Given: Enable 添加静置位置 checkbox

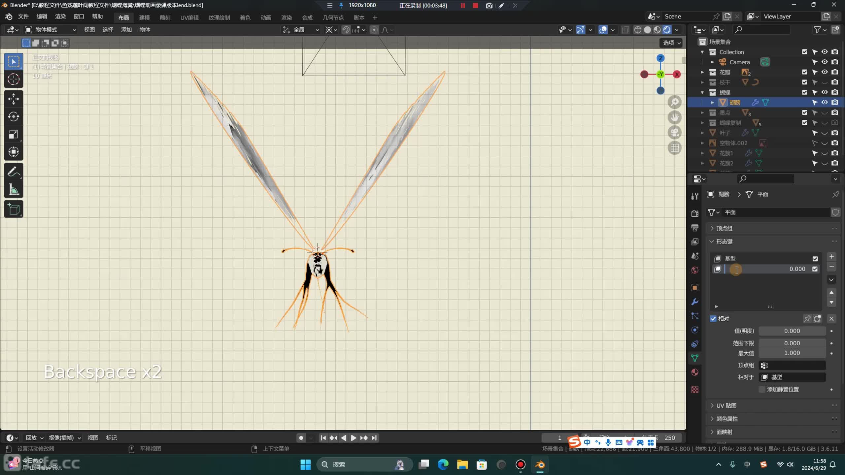Looking at the screenshot, I should 762,390.
